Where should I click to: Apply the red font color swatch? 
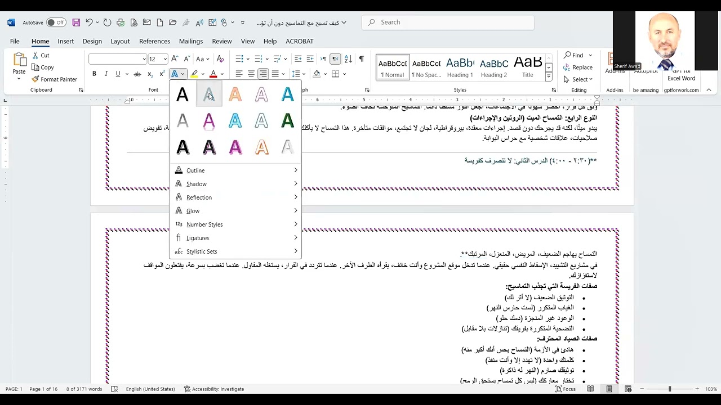pyautogui.click(x=213, y=74)
